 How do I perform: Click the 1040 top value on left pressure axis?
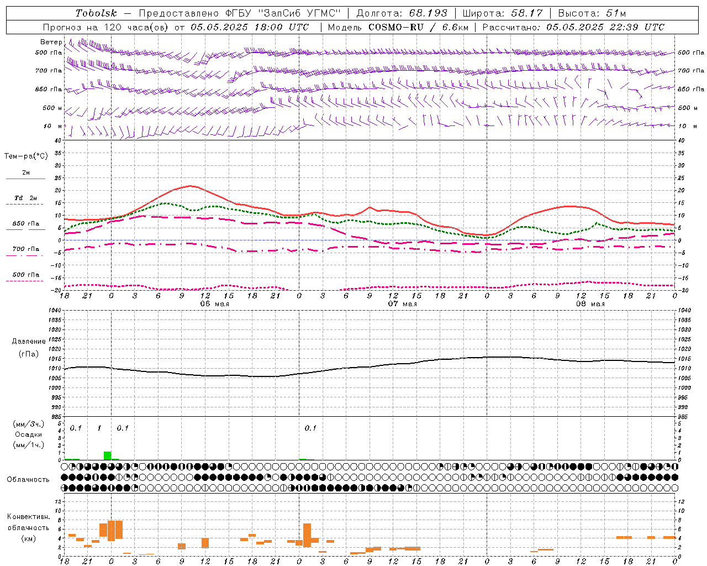[x=54, y=311]
